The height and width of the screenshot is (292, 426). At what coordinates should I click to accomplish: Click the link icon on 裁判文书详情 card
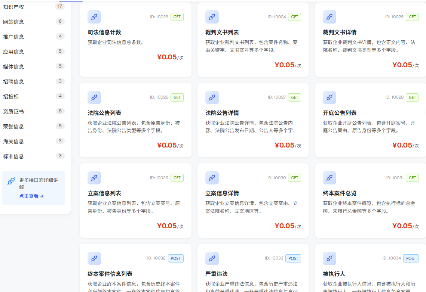tap(330, 17)
